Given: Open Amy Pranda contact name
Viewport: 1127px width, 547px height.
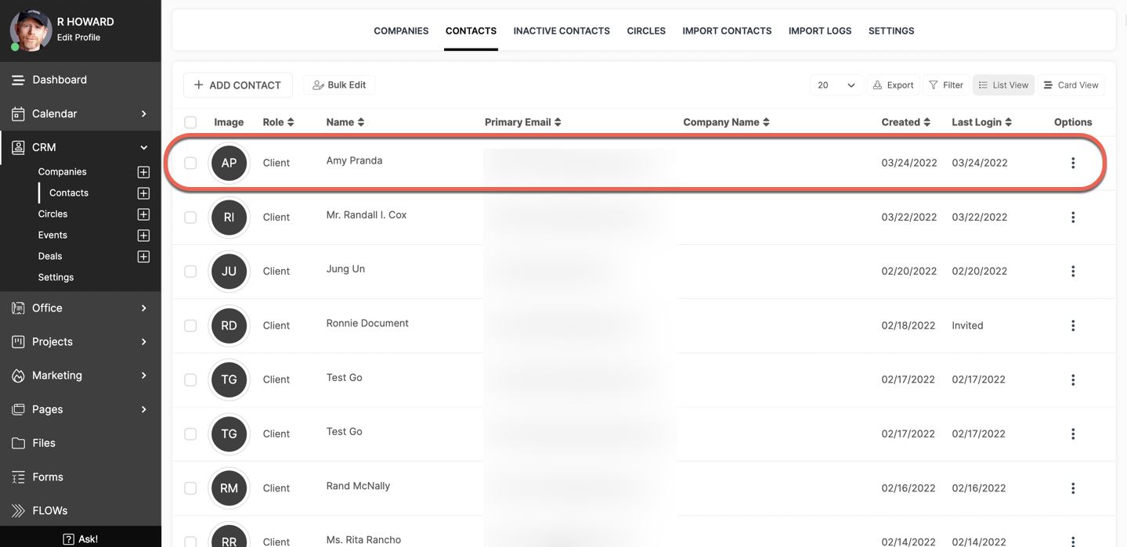Looking at the screenshot, I should pos(354,161).
